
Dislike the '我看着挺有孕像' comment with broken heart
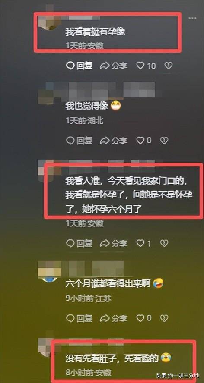169,66
